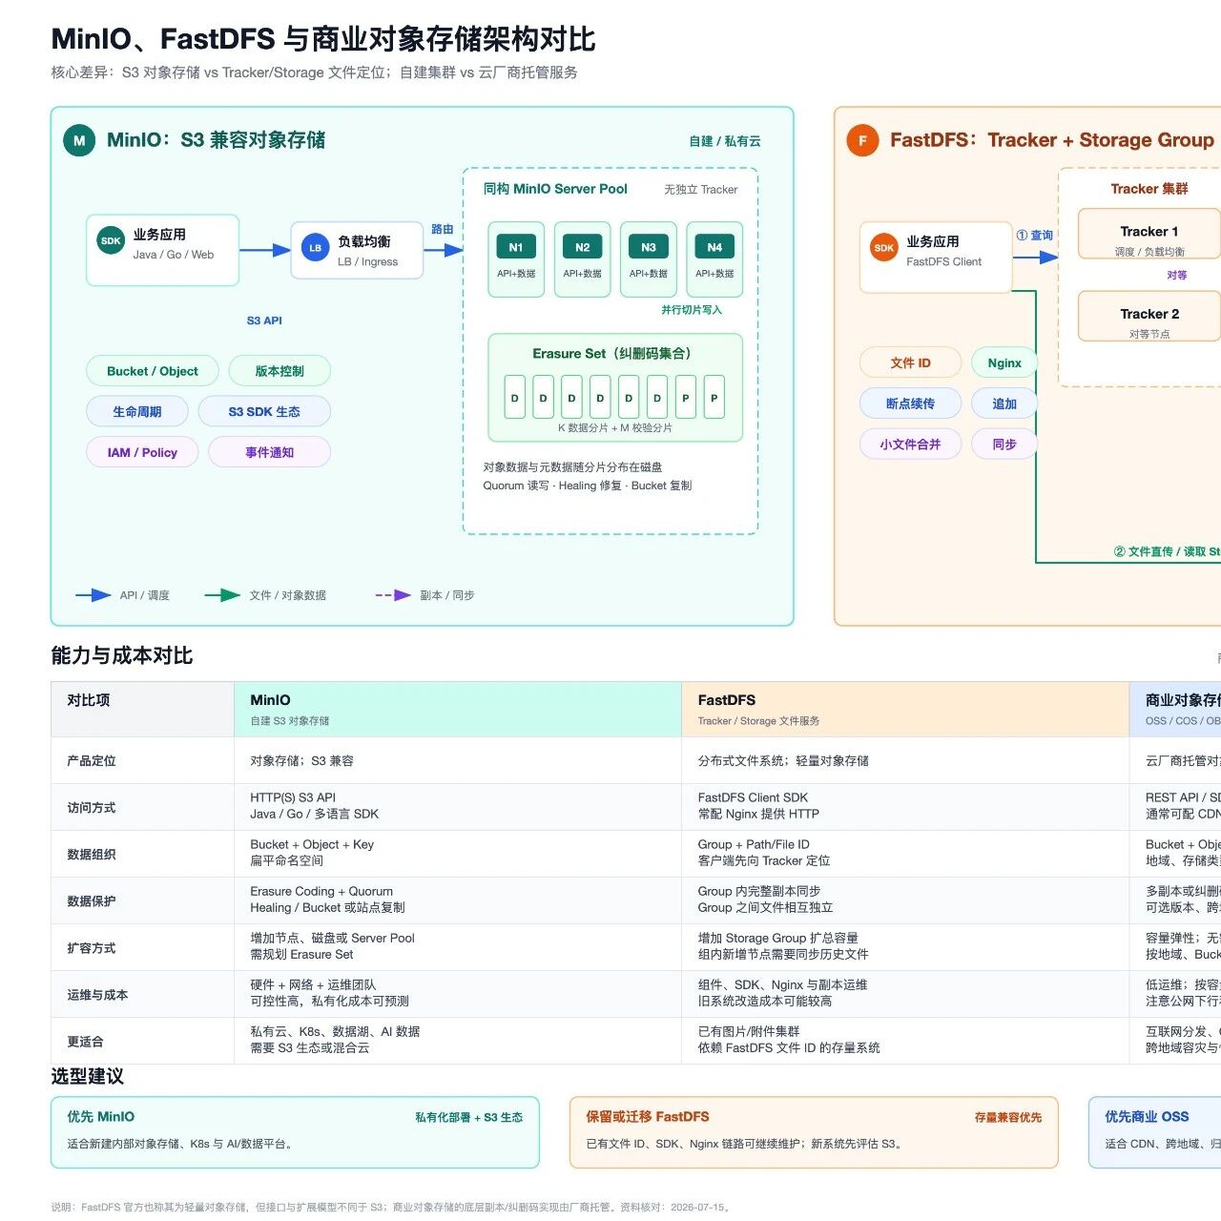Click the 私有化部署 + S3 生态 tag

(468, 1117)
